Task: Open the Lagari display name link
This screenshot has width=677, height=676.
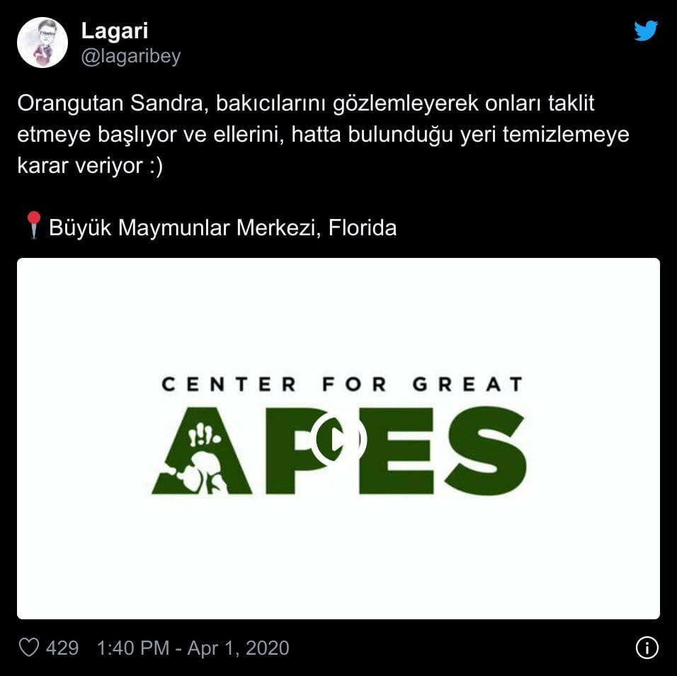Action: (x=115, y=30)
